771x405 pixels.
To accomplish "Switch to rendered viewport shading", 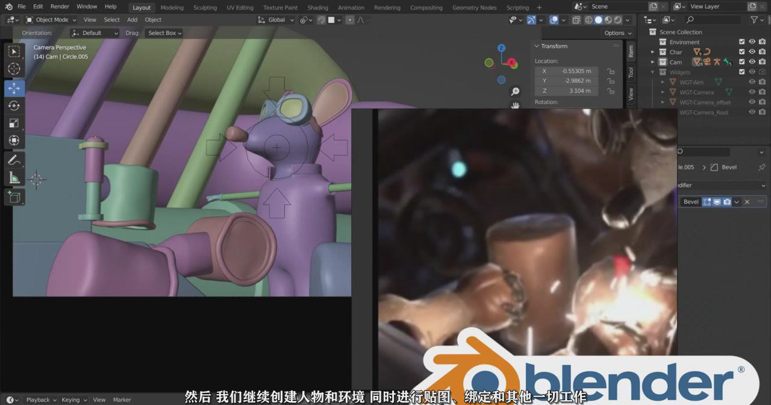I will (619, 20).
